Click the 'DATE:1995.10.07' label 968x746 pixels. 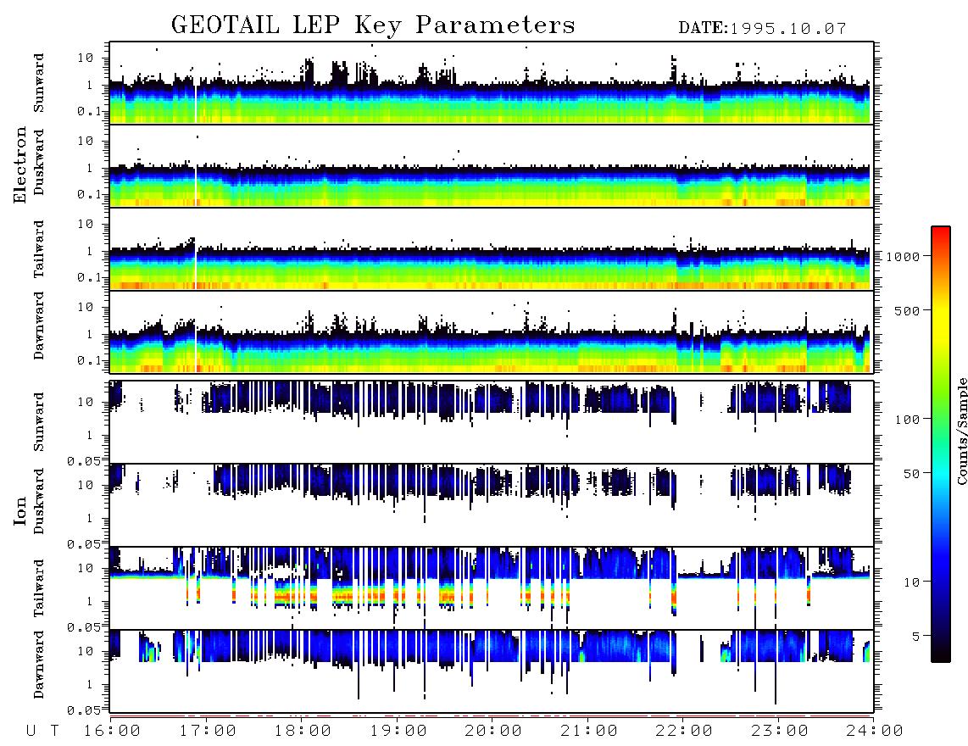(x=762, y=29)
